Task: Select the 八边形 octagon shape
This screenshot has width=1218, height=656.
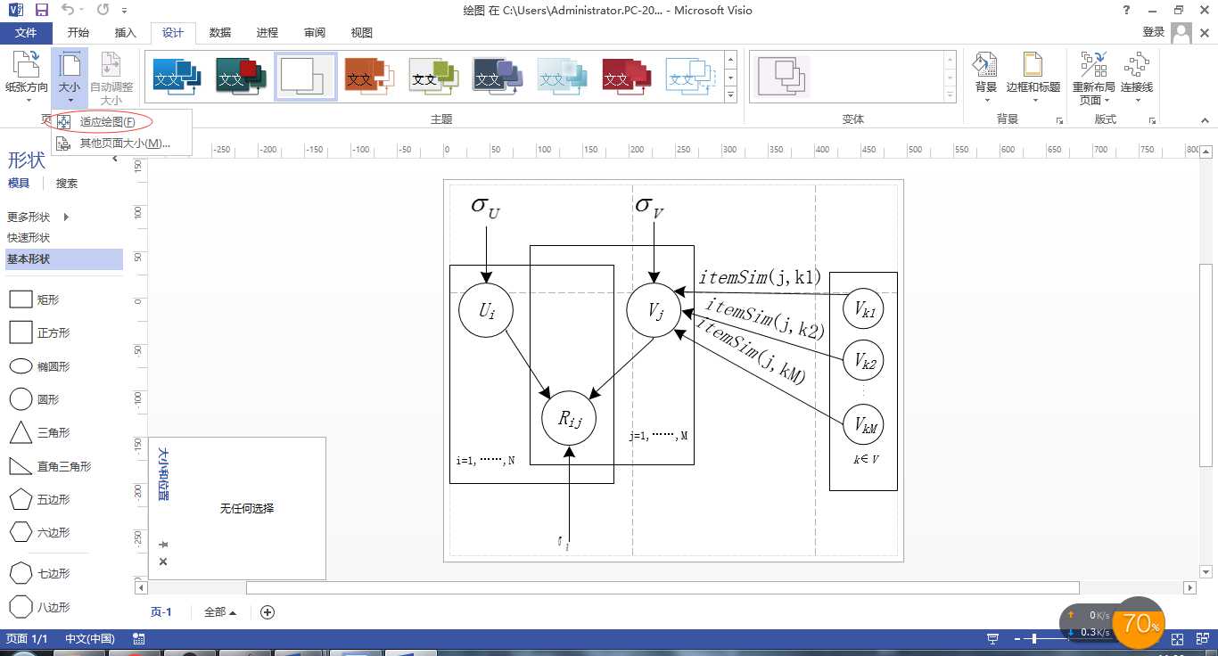Action: click(39, 607)
